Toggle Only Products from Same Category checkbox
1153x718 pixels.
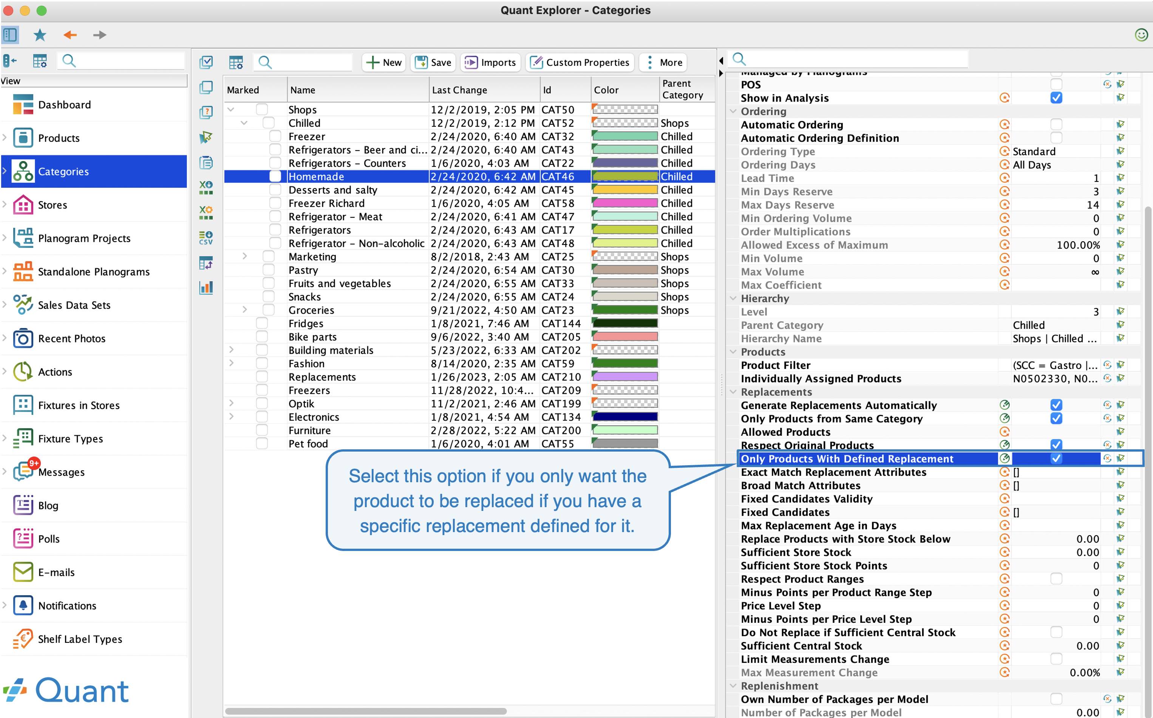pos(1056,418)
